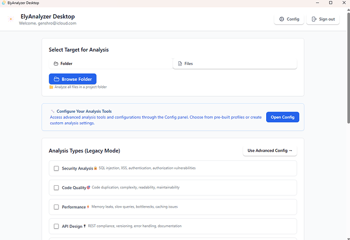Click the Select Target for Analysis heading
Screen dimensions: 350x240
pos(79,50)
